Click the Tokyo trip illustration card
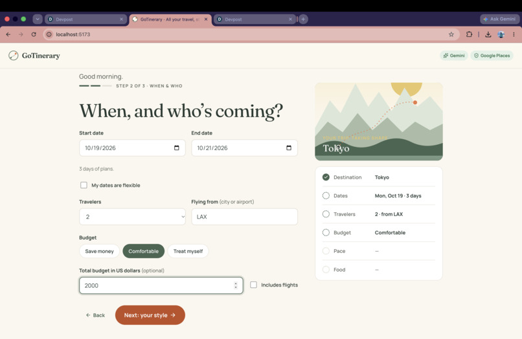This screenshot has width=522, height=339. coord(379,122)
